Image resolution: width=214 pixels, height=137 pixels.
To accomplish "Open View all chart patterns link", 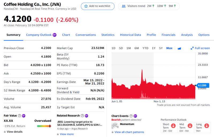I will pos(129,132).
